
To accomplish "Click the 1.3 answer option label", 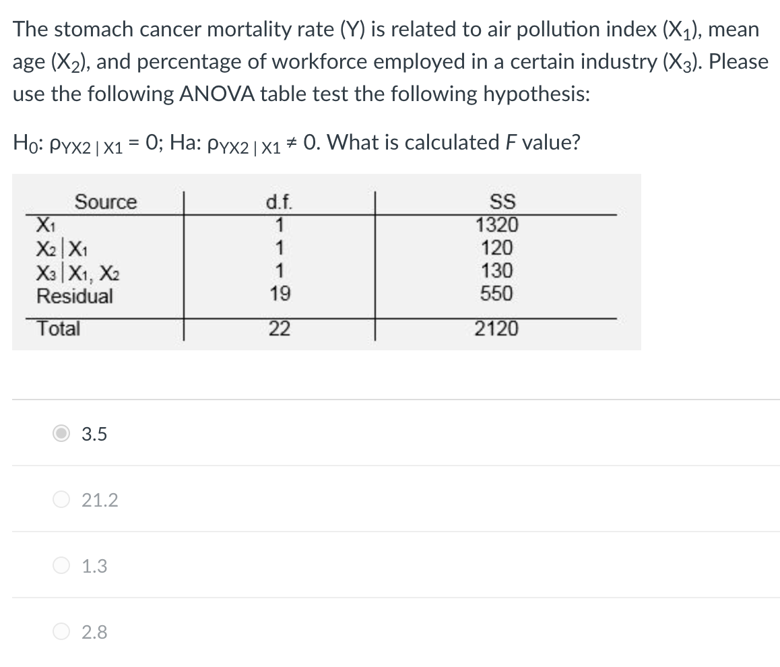I will tap(94, 566).
